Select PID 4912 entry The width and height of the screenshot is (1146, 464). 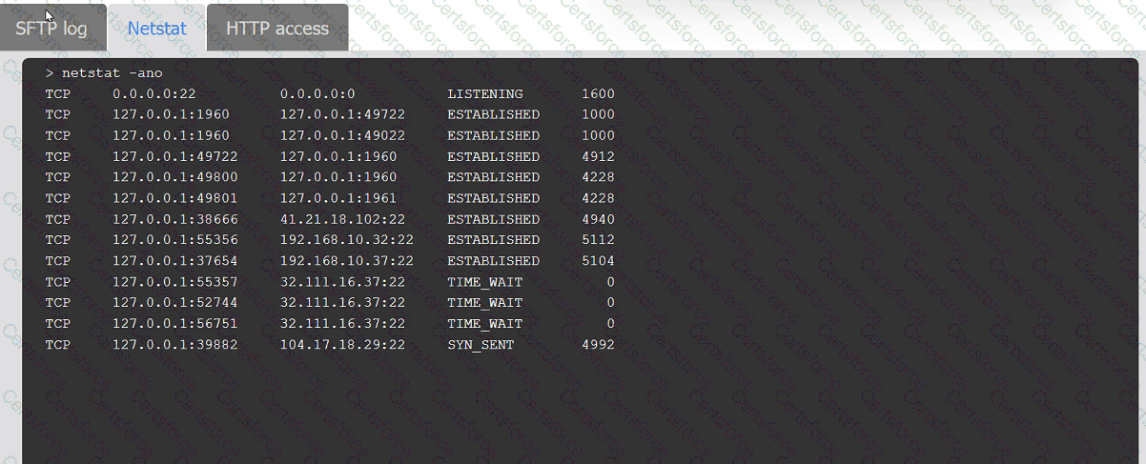coord(598,157)
